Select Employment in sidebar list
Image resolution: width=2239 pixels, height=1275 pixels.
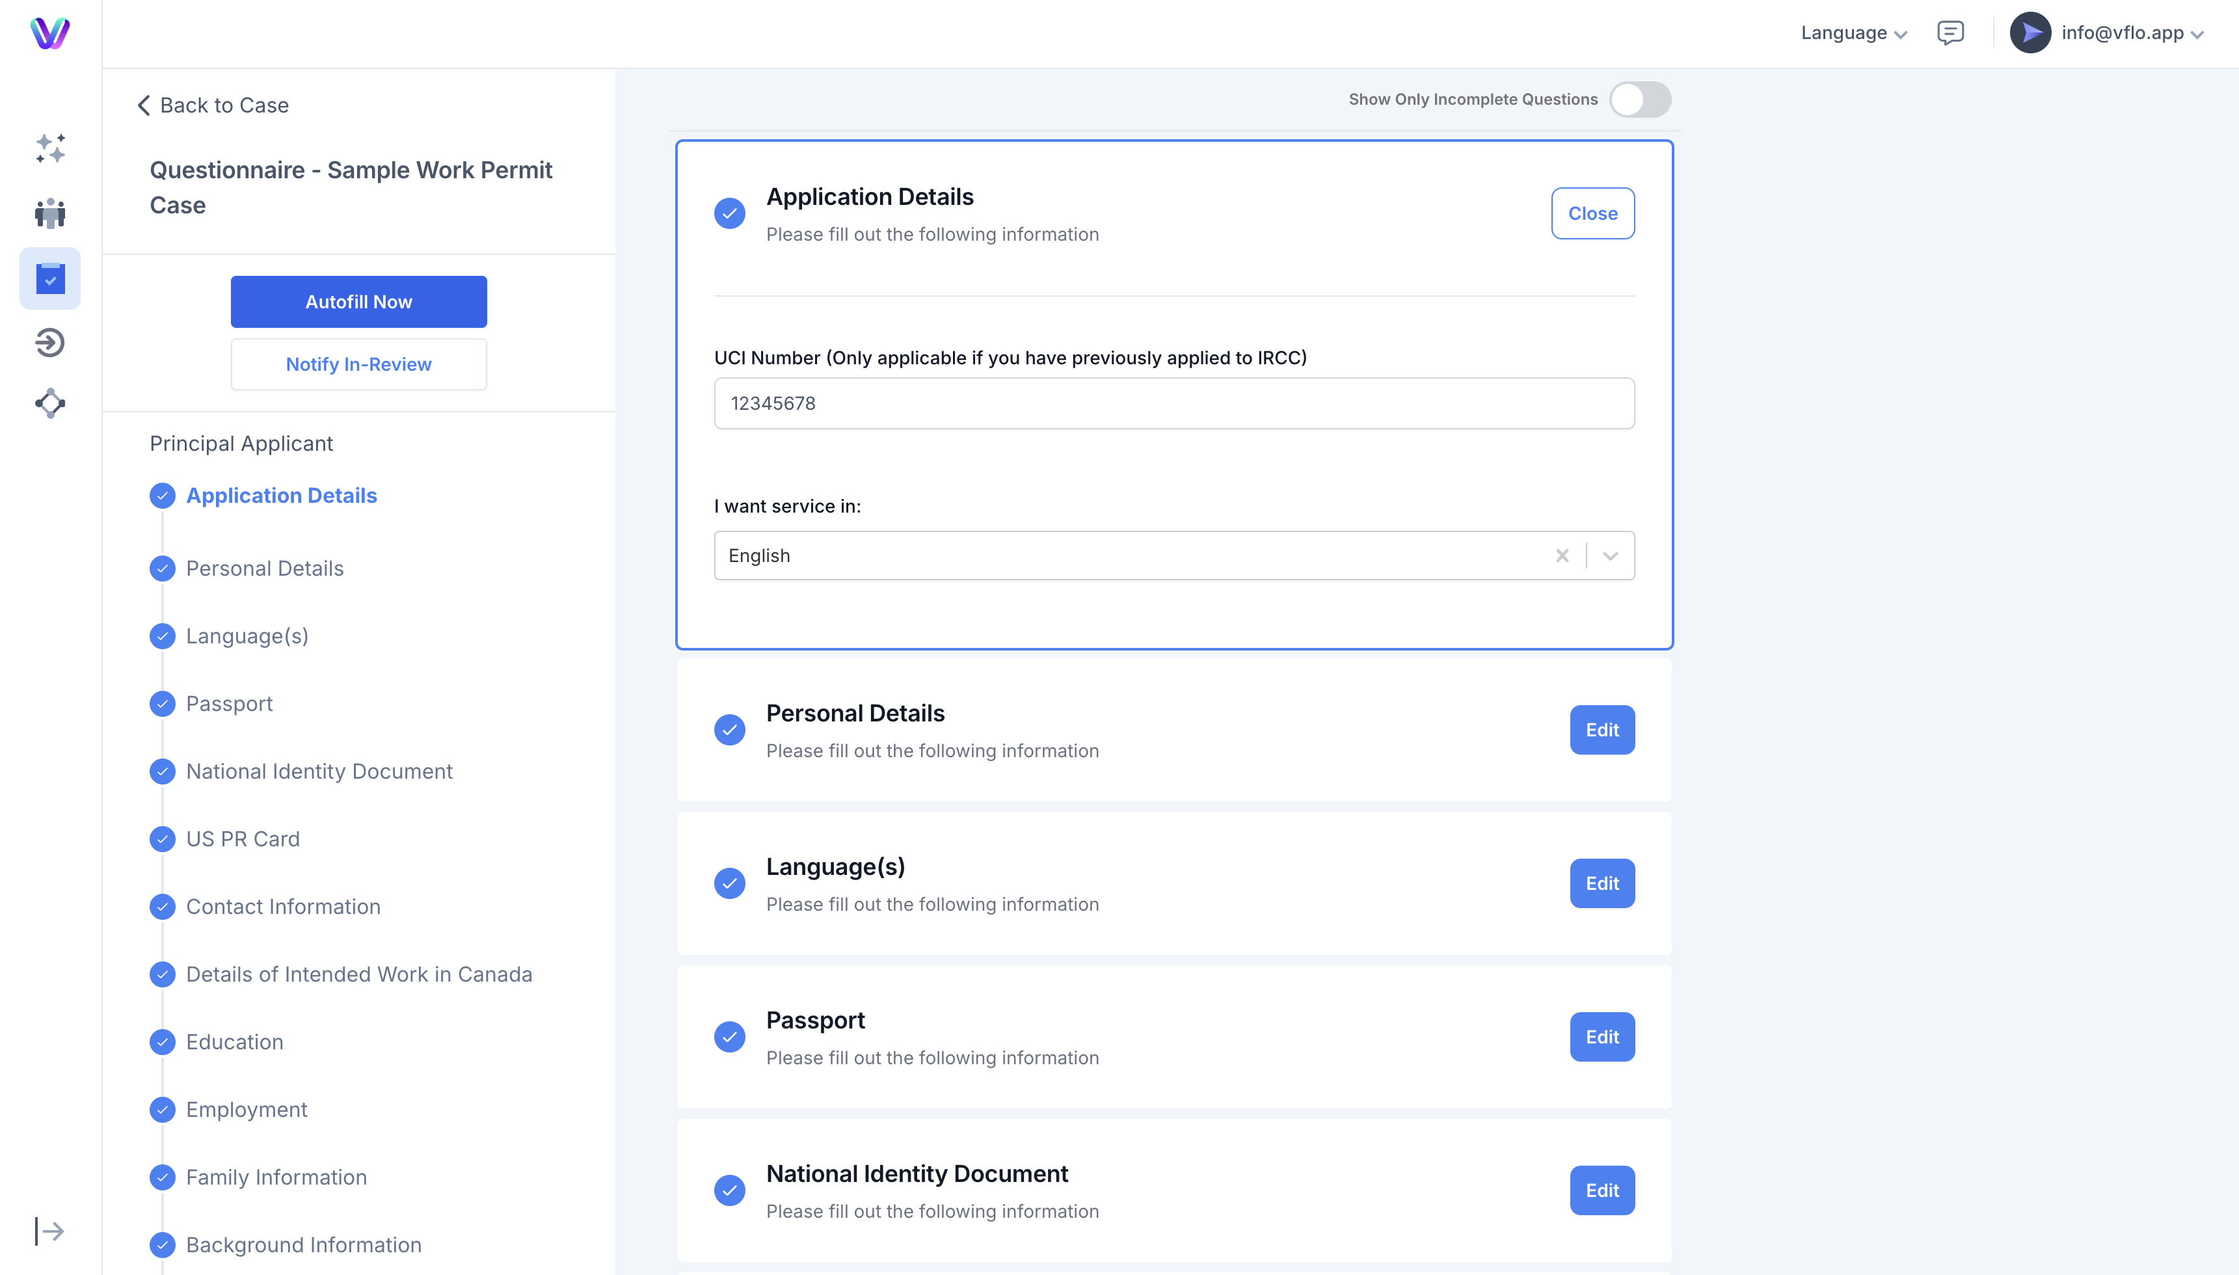click(x=246, y=1110)
